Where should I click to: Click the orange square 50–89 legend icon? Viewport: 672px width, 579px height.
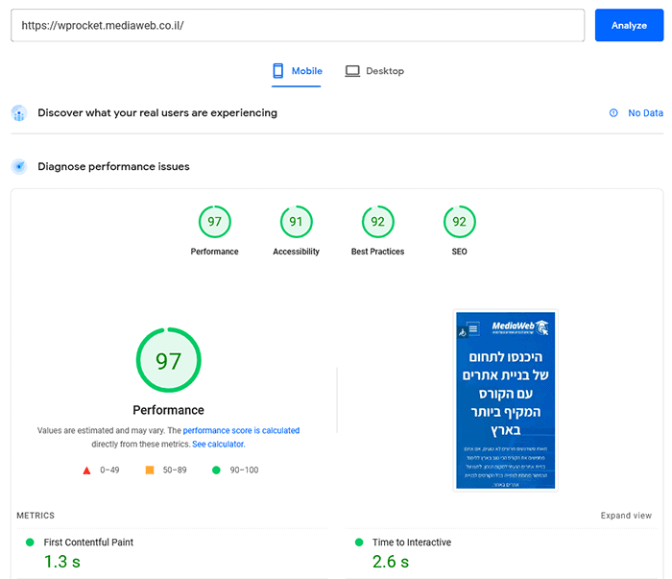pos(150,470)
